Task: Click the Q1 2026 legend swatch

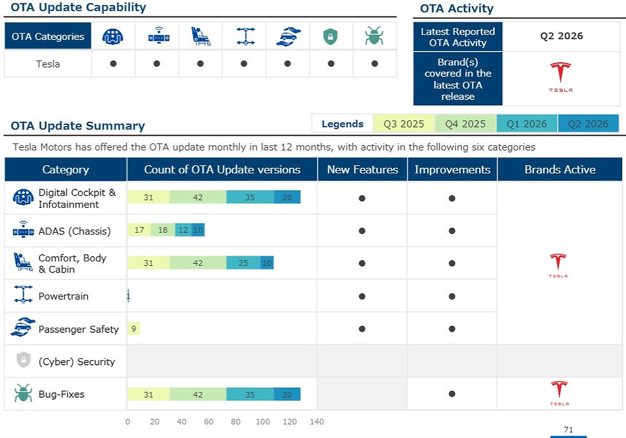Action: tap(526, 124)
